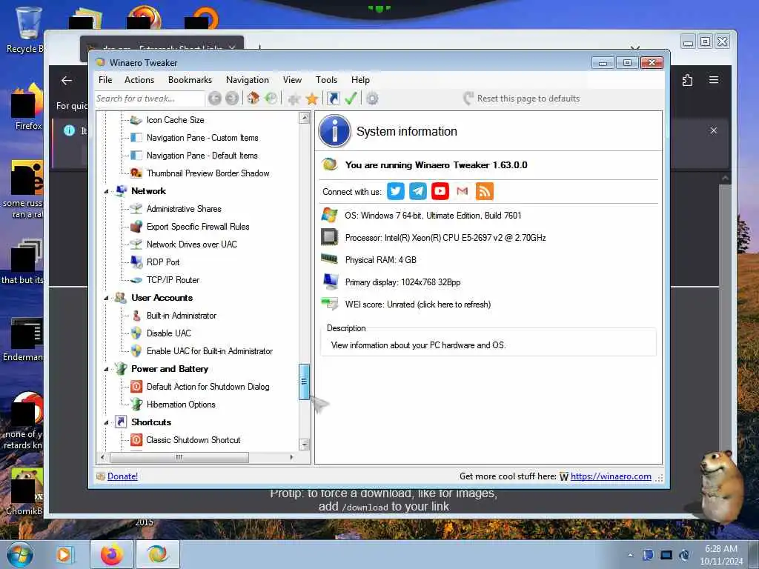Open settings via the gear toolbar icon
This screenshot has height=569, width=759.
point(372,99)
